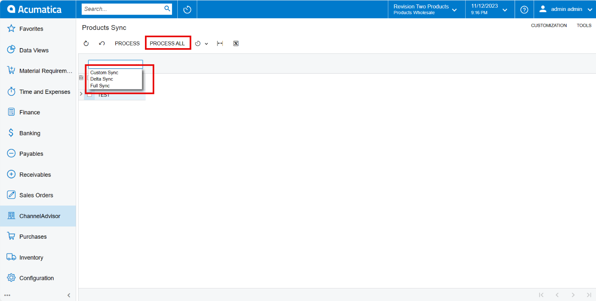Expand the chevron next to Schedules icon

coord(206,43)
